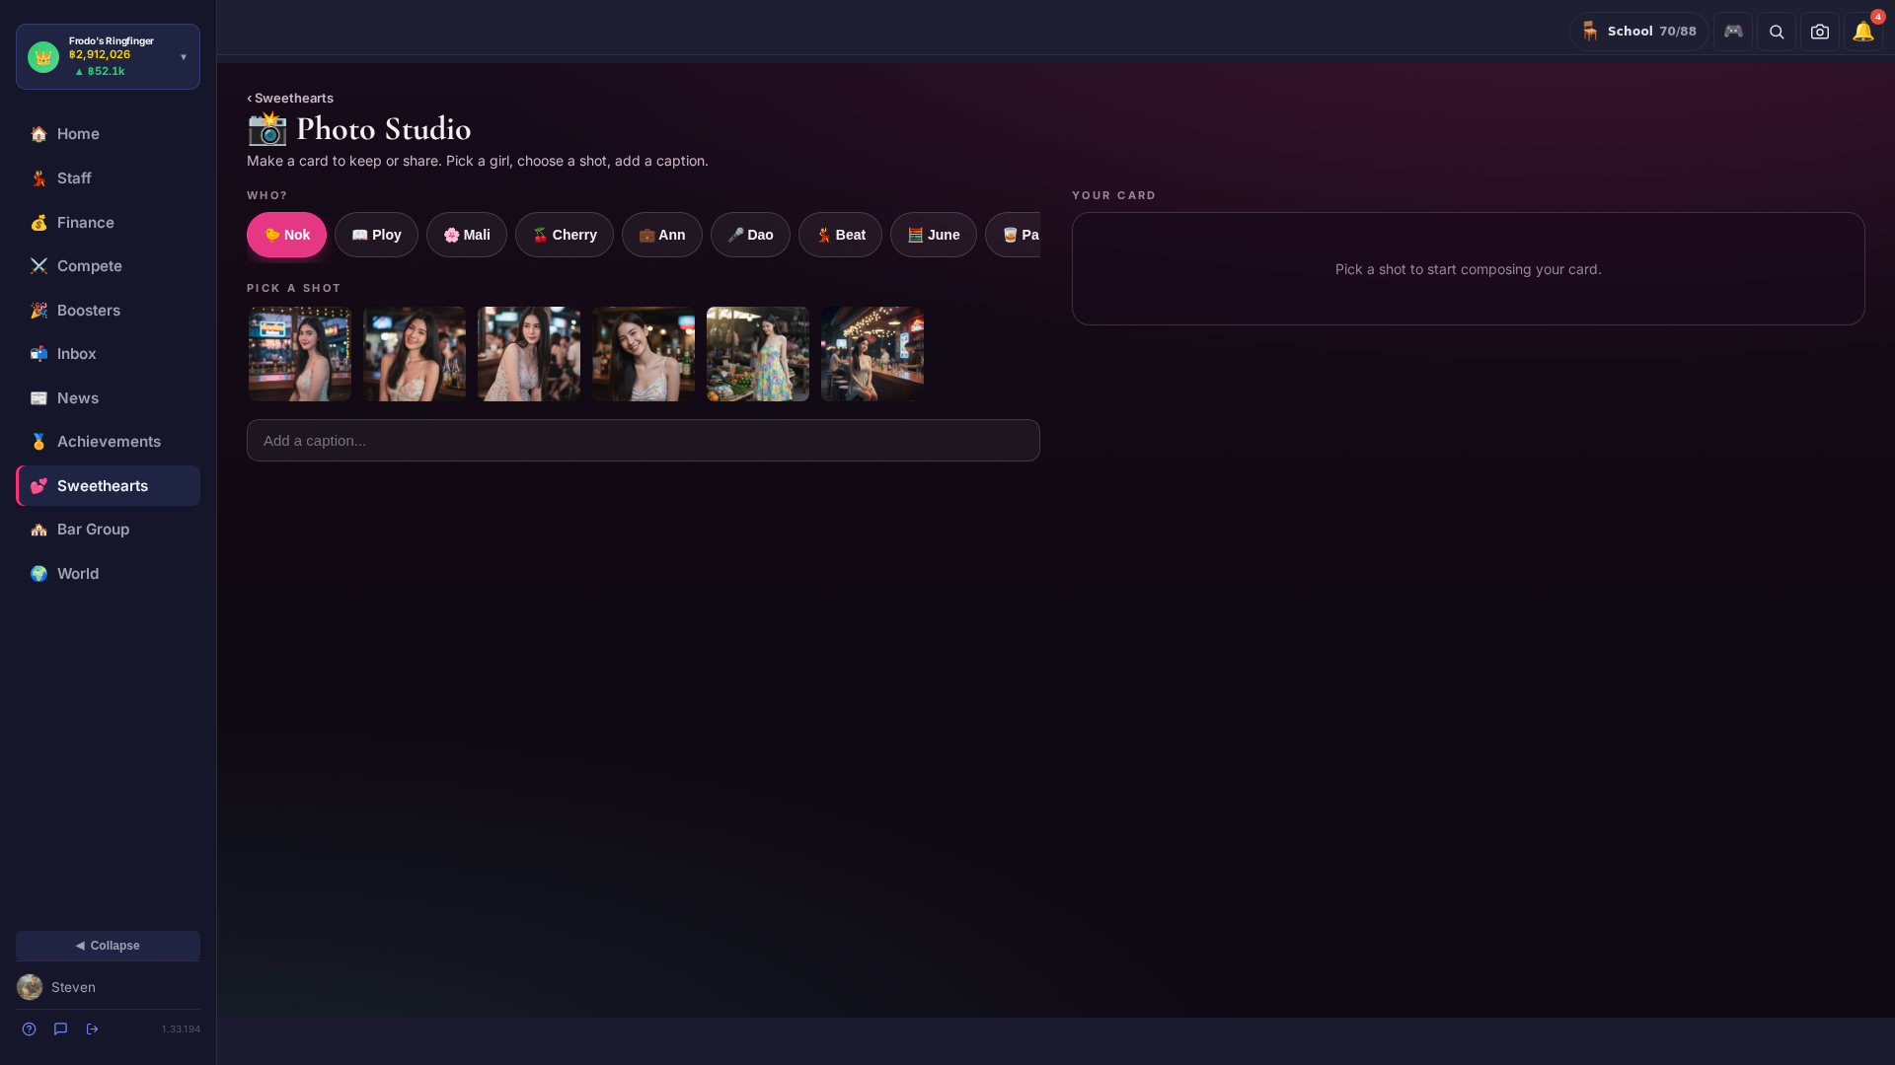Click Steven's avatar image
The height and width of the screenshot is (1065, 1895).
[x=30, y=987]
